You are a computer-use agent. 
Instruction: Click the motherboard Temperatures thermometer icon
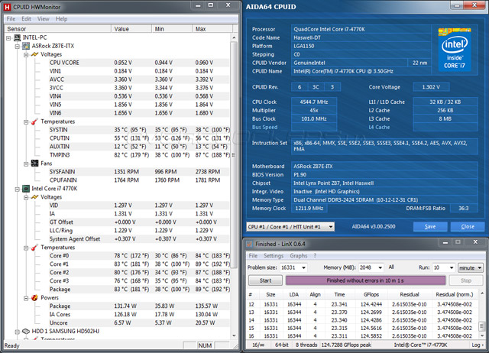click(x=34, y=121)
